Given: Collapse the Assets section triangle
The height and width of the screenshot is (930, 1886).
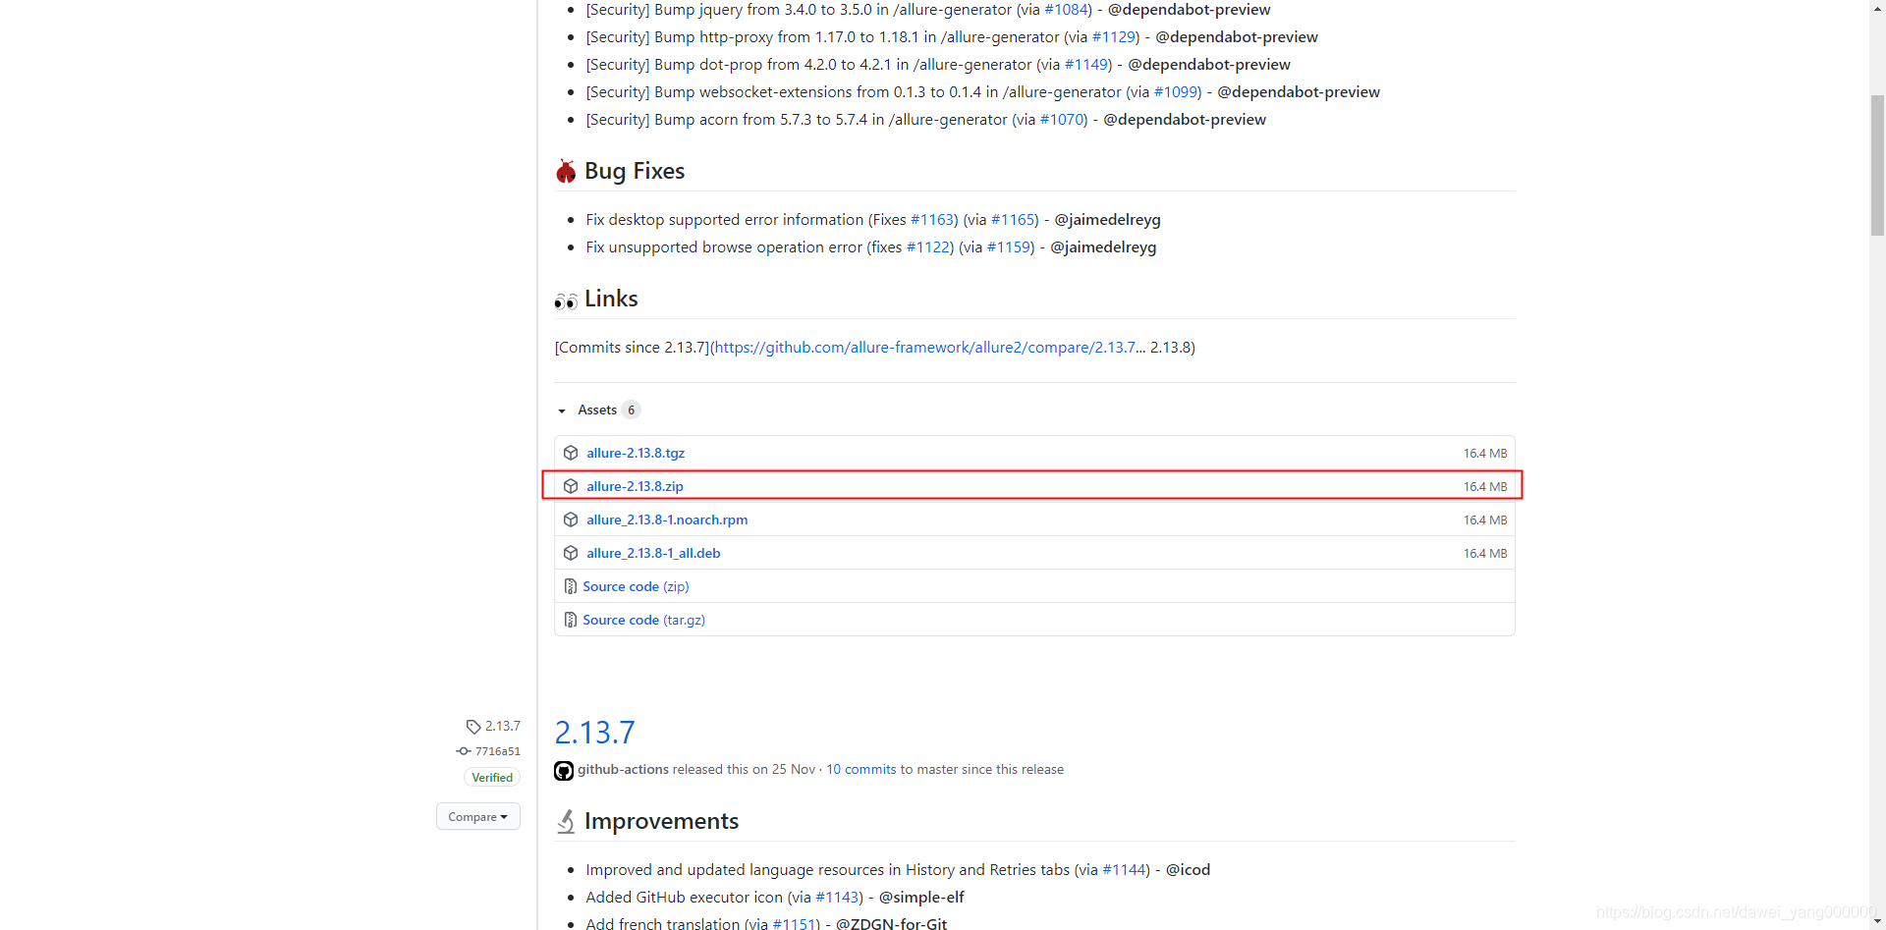Looking at the screenshot, I should coord(562,410).
